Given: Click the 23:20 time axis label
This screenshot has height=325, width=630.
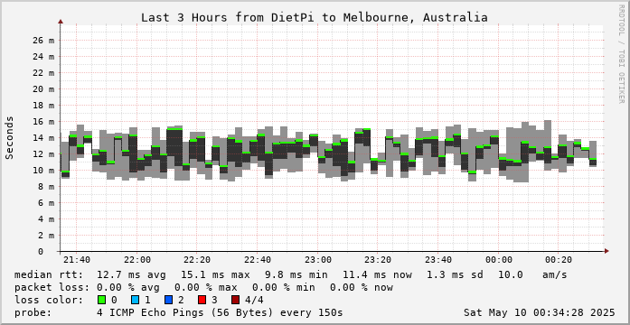Looking at the screenshot, I should click(x=378, y=260).
